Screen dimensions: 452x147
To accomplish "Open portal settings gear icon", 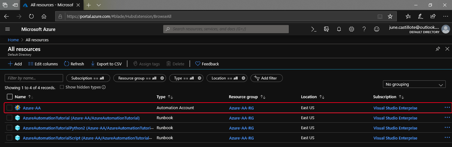I will 352,29.
